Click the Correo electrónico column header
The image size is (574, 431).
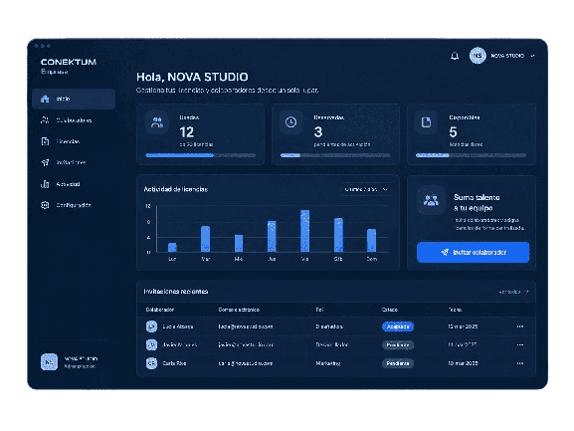(x=239, y=310)
